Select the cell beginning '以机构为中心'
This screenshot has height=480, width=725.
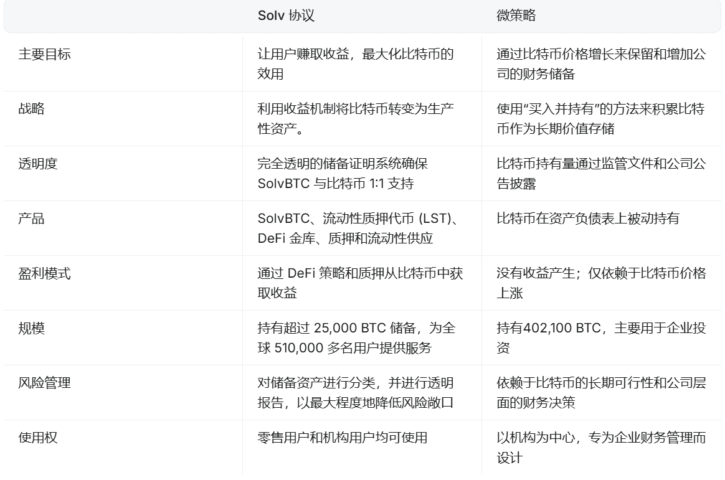pyautogui.click(x=601, y=447)
